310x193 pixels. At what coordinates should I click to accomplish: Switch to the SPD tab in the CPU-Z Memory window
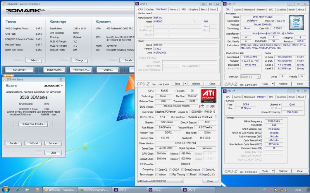271,97
